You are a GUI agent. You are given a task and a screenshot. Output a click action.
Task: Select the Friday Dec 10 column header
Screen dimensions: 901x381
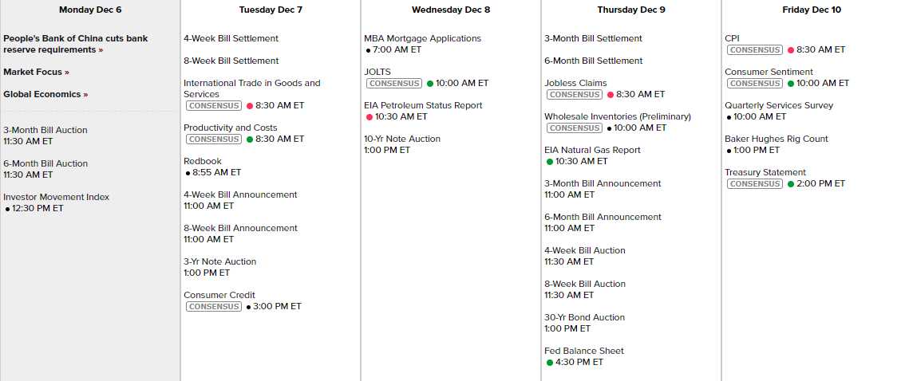pos(811,10)
